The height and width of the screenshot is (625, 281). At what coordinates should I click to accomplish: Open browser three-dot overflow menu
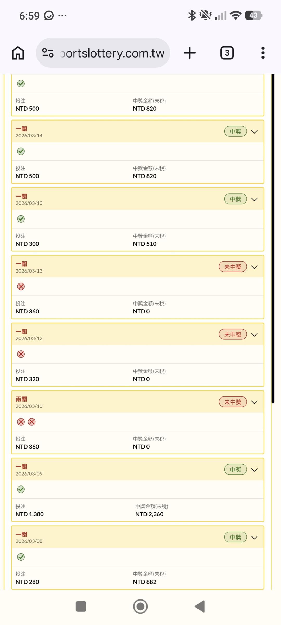click(x=263, y=53)
